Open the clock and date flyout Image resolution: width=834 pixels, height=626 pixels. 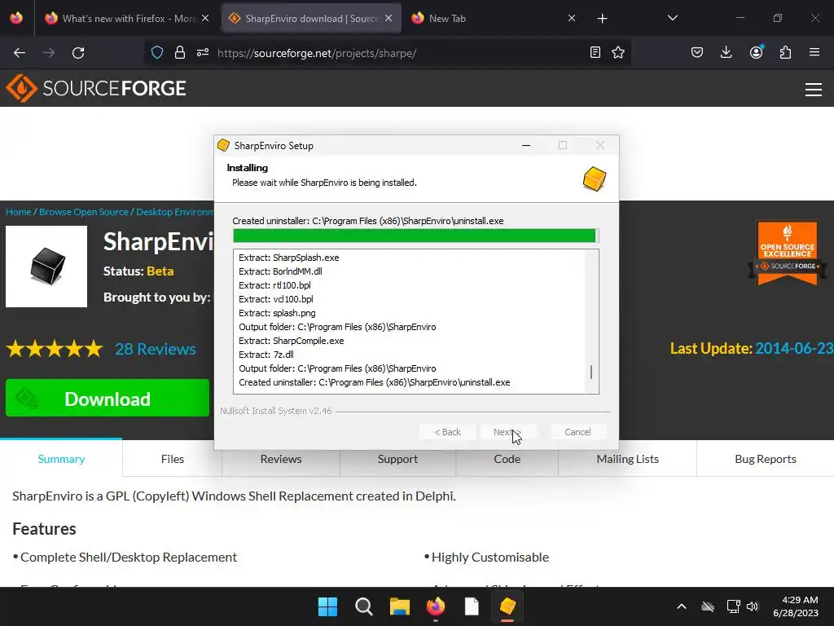[x=796, y=606]
